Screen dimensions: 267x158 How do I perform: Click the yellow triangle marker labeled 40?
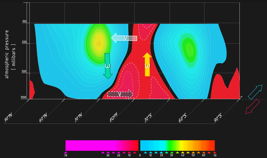182,152
